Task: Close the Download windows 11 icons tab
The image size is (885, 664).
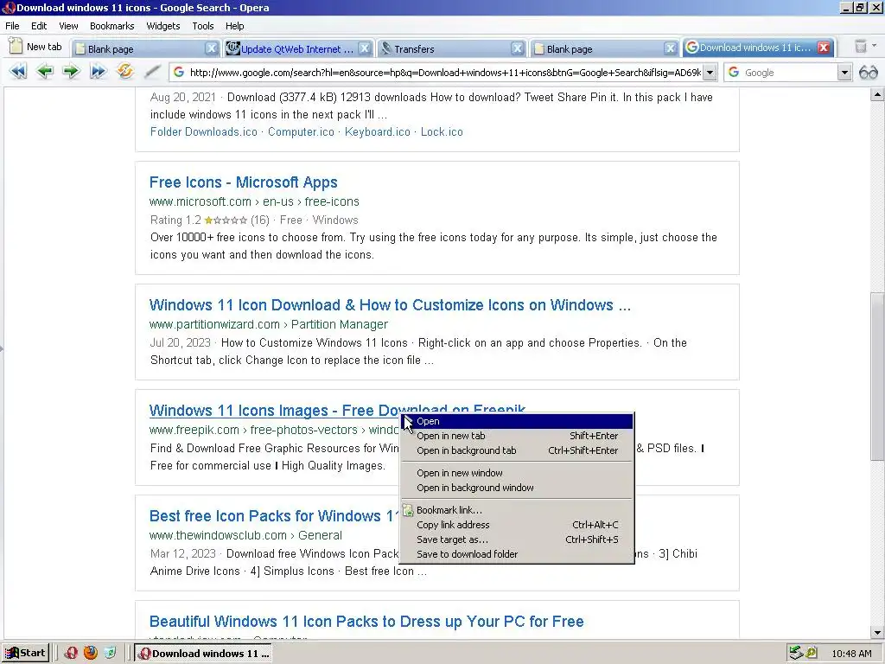Action: pyautogui.click(x=824, y=48)
